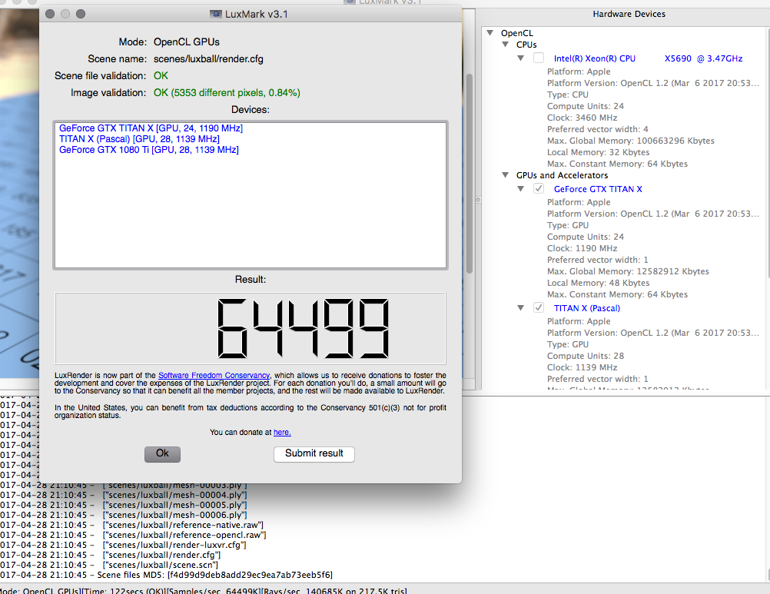Uncheck the TITAN X (Pascal) device checkbox
Screen dimensions: 770x594
[539, 308]
